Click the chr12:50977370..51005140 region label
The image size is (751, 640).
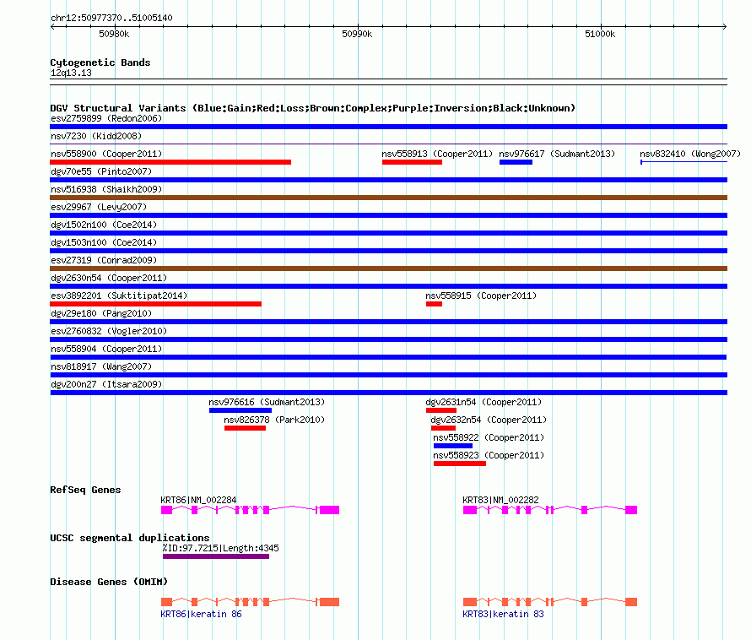coord(111,18)
